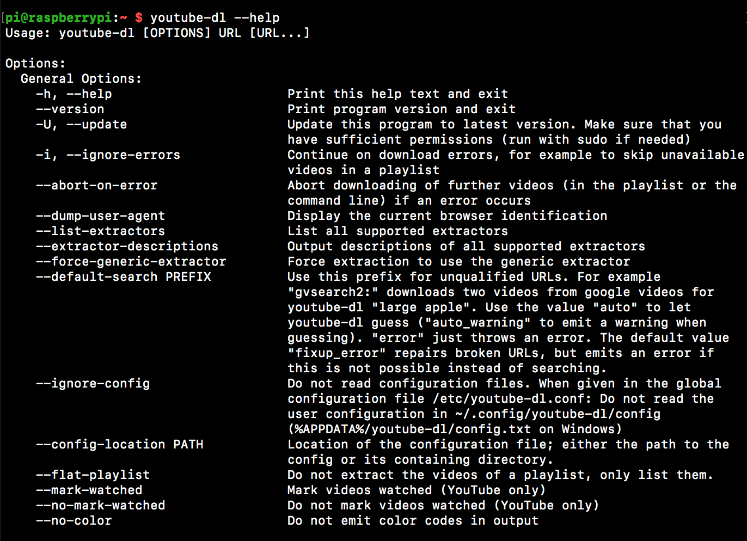This screenshot has width=747, height=541.
Task: Click the --extractor-descriptions option
Action: [127, 246]
